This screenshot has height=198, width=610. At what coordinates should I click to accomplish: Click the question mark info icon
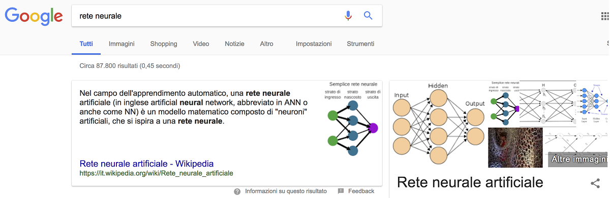click(237, 191)
